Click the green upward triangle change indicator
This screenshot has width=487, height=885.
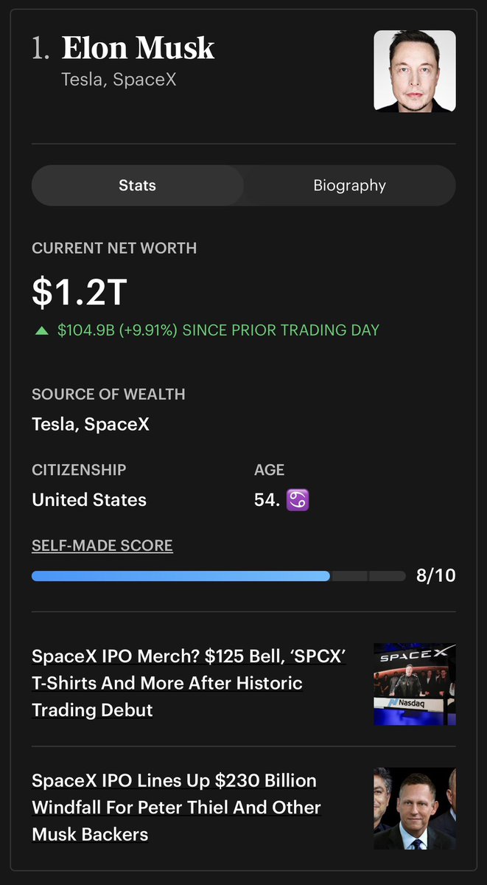pos(41,330)
